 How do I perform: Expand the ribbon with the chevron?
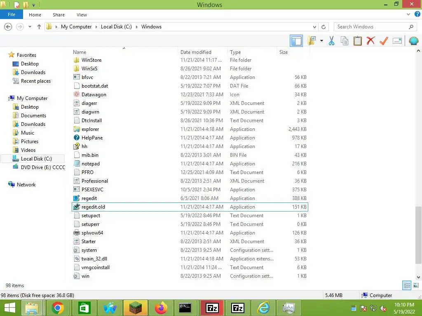(408, 14)
